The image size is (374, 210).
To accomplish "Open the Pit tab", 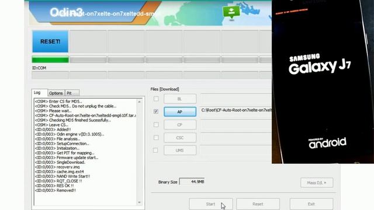I will point(72,93).
